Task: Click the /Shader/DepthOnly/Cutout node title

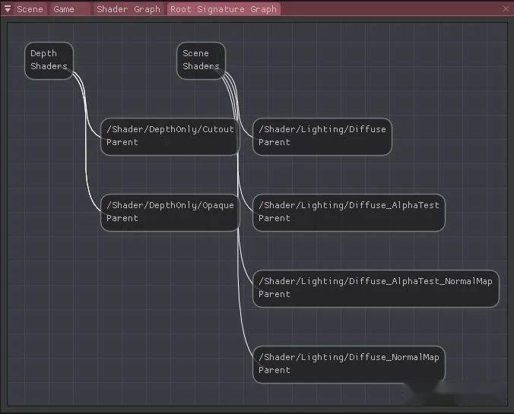Action: pos(170,129)
